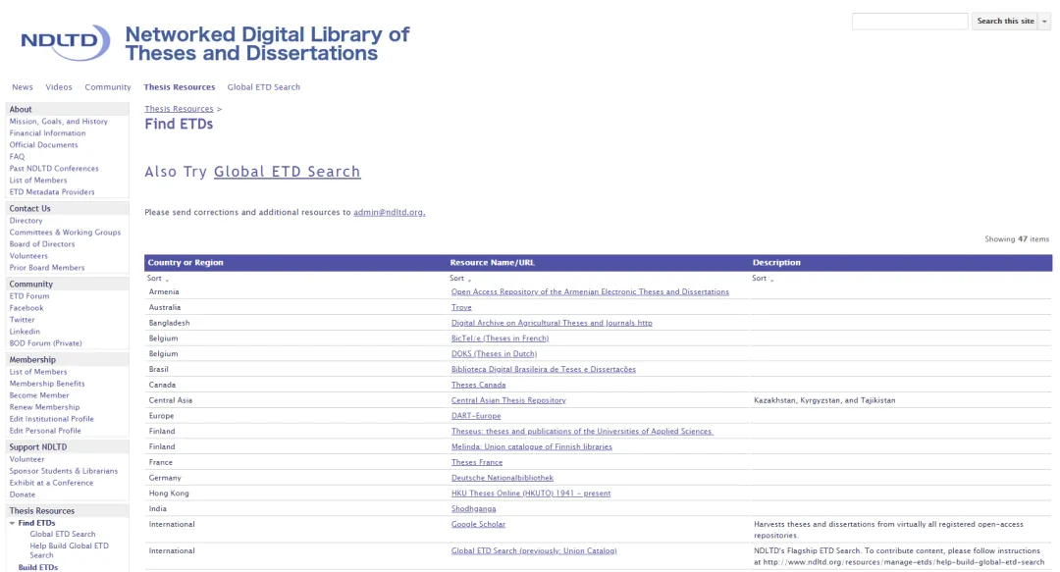Follow the Global ETD Search heading link
The width and height of the screenshot is (1060, 572).
(288, 172)
